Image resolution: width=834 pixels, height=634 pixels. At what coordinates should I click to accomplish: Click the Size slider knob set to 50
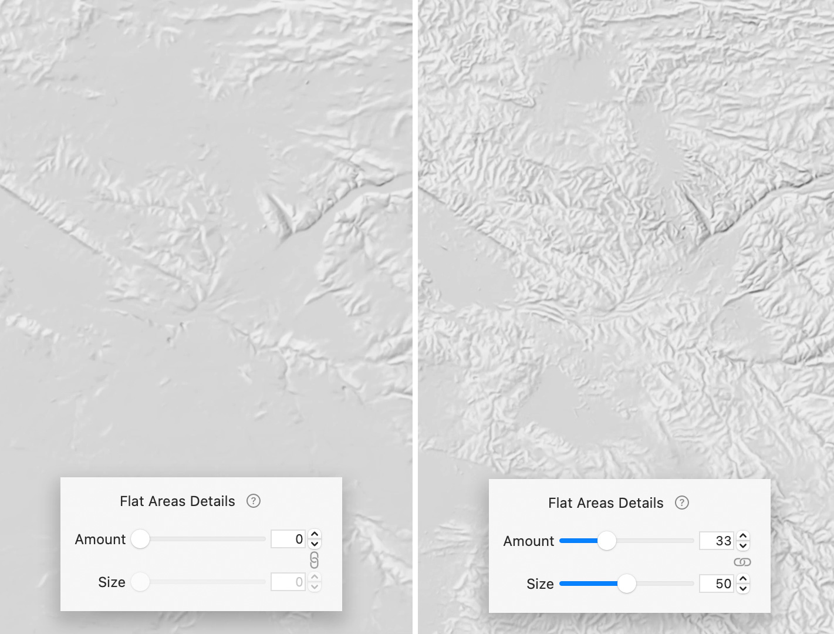coord(627,584)
